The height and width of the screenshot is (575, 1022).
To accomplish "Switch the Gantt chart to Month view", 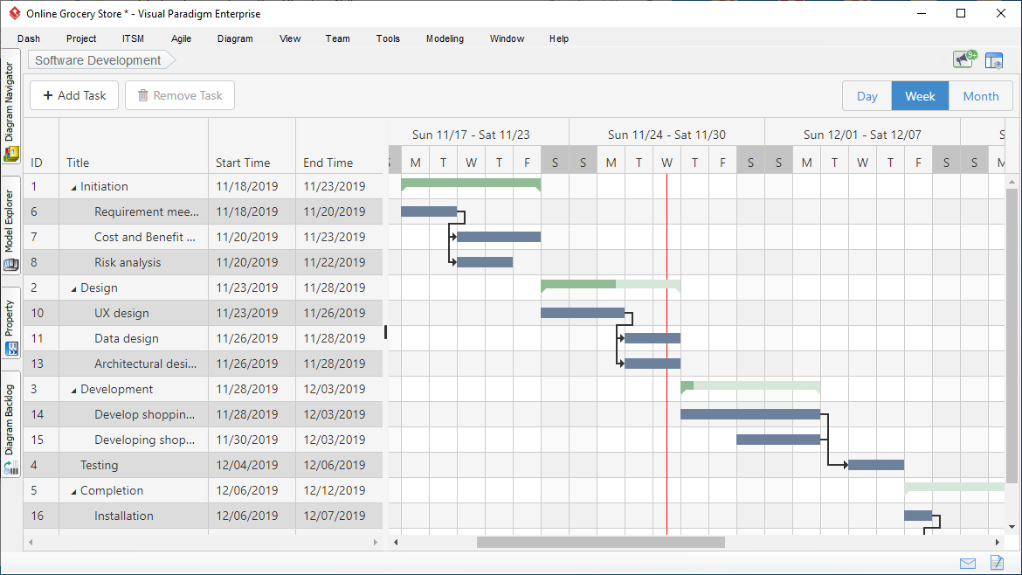I will click(x=980, y=96).
